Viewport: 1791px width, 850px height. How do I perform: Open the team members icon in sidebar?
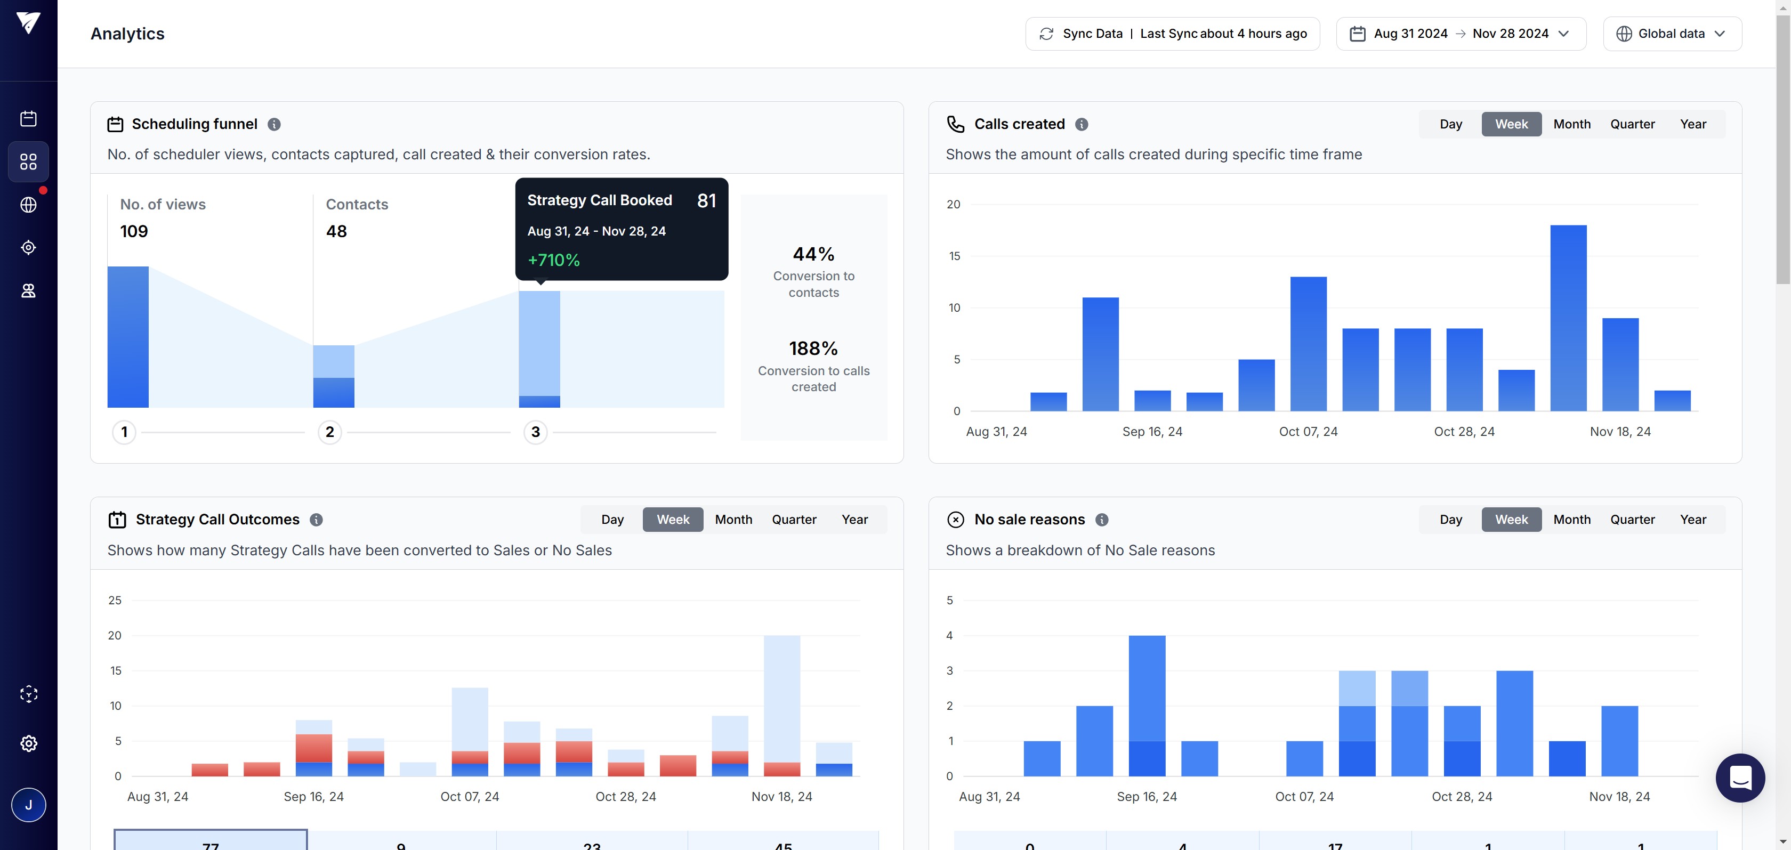point(28,290)
